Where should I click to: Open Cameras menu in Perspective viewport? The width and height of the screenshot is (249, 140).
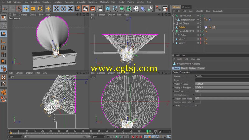[23, 14]
